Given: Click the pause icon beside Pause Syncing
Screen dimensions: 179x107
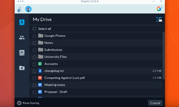Looking at the screenshot, I should click(19, 103).
